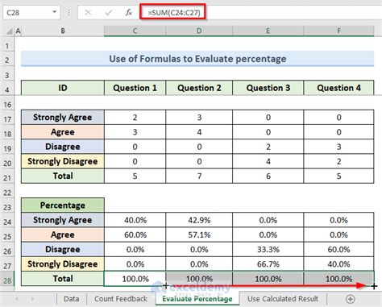382x307 pixels.
Task: Click the Select All corner triangle
Action: [x=10, y=31]
